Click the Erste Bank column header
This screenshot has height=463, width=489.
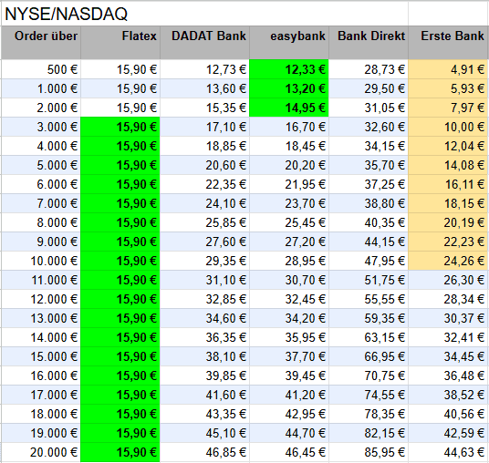449,43
